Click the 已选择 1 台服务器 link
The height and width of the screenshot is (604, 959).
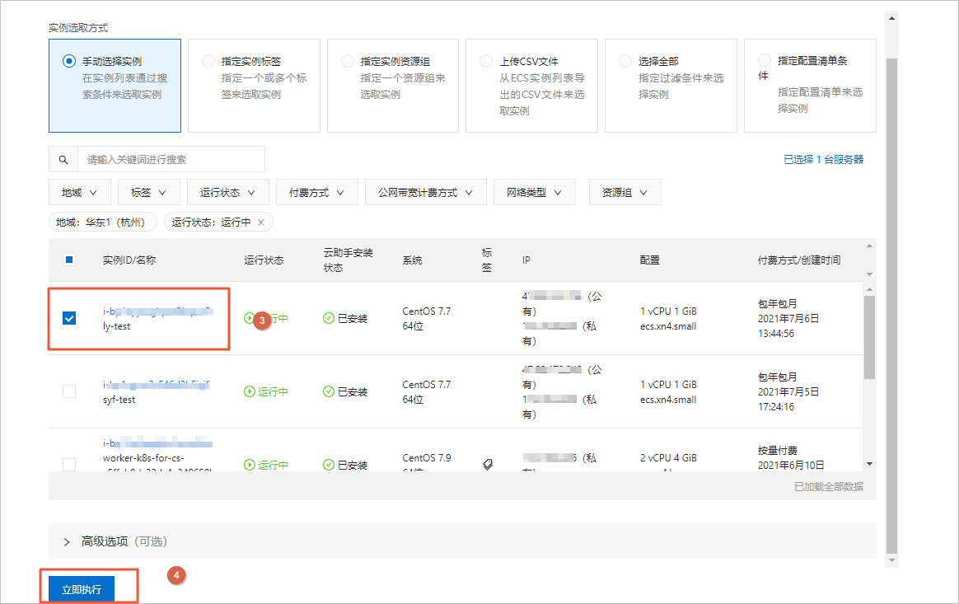(x=823, y=159)
